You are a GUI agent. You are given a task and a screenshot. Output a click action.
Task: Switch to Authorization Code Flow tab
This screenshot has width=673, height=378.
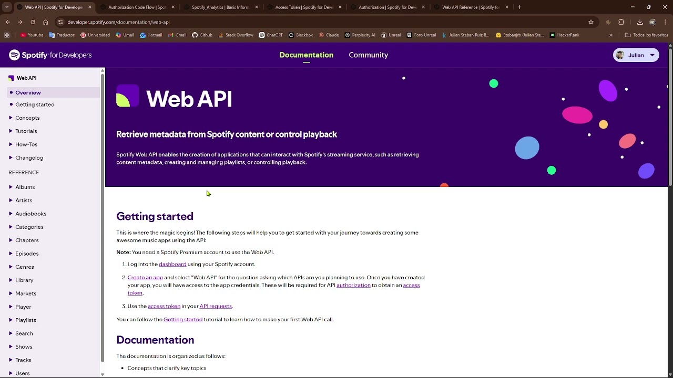(137, 7)
